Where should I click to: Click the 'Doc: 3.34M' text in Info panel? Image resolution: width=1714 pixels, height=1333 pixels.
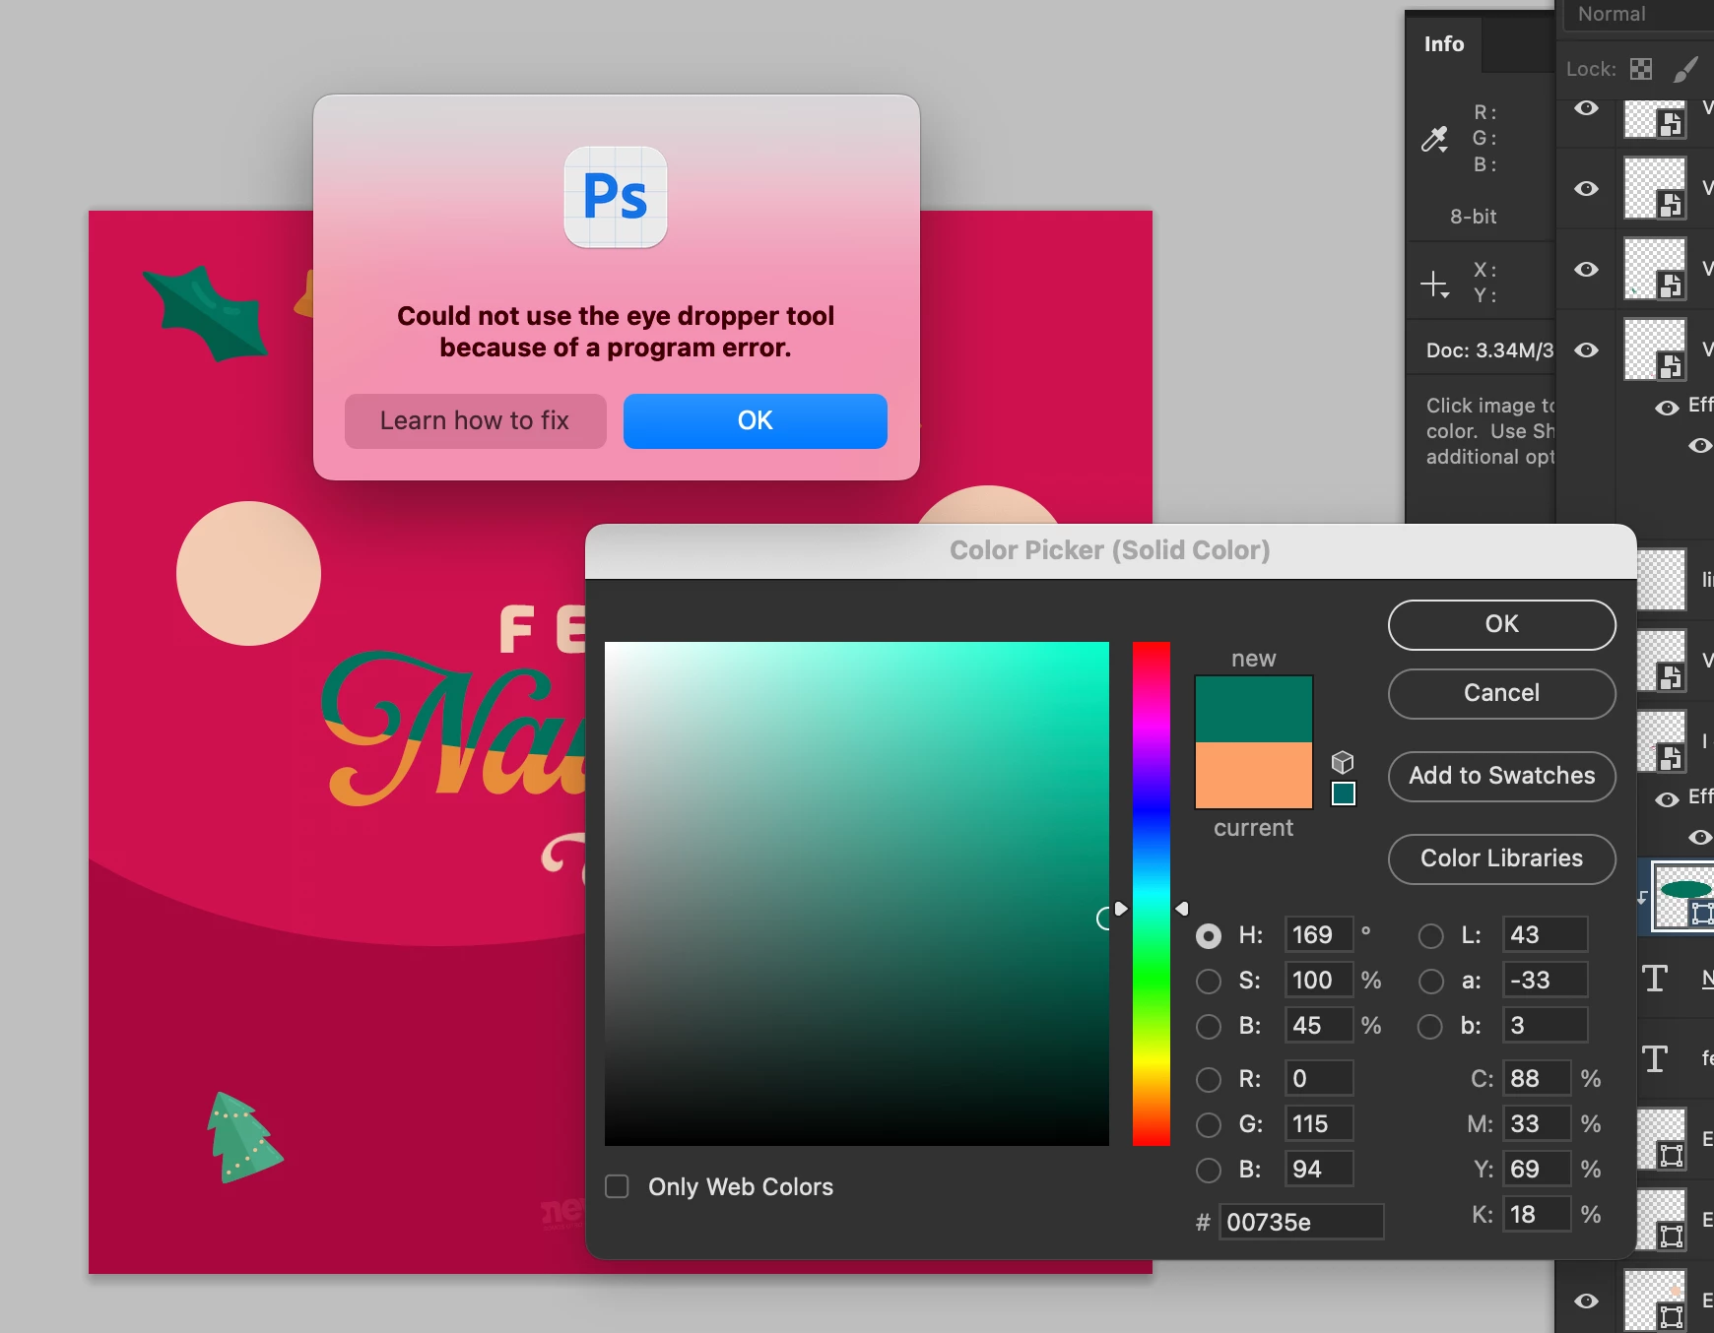point(1489,350)
